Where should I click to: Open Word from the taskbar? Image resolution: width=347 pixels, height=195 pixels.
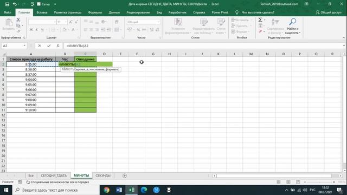coord(119,190)
